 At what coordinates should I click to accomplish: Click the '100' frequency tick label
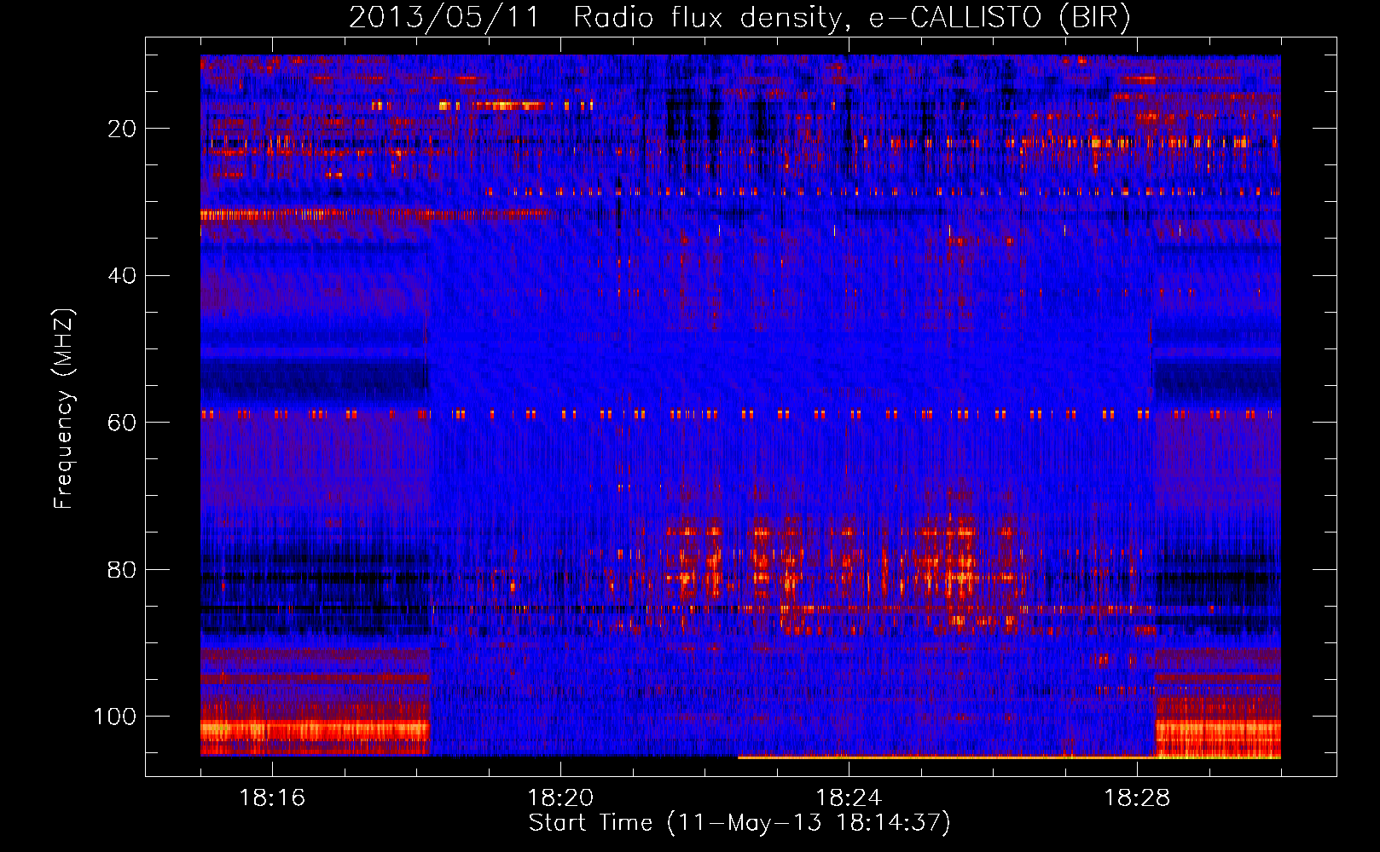[115, 717]
